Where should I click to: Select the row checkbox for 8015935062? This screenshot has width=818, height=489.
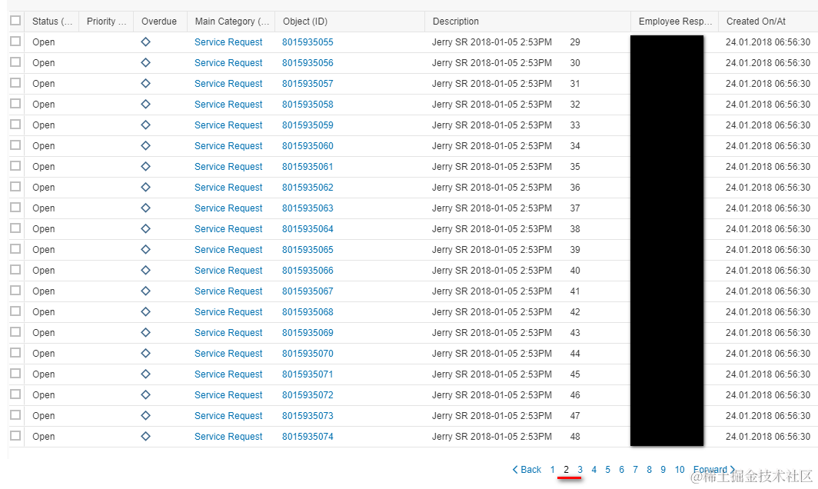tap(15, 187)
